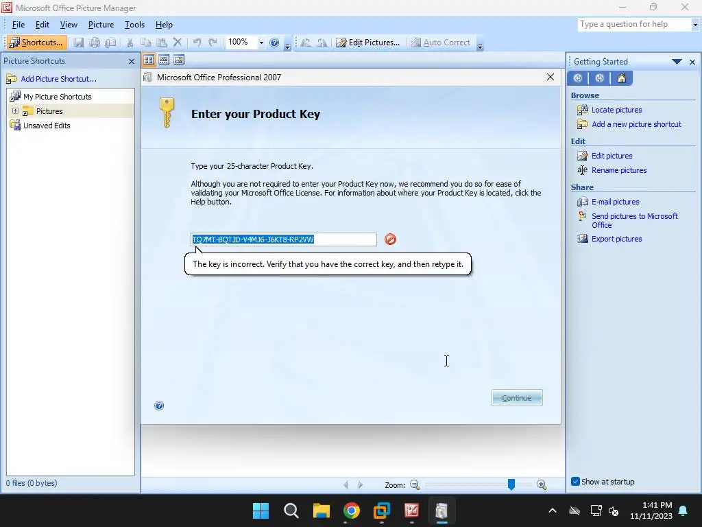Open the Getting Started pane dropdown

677,61
